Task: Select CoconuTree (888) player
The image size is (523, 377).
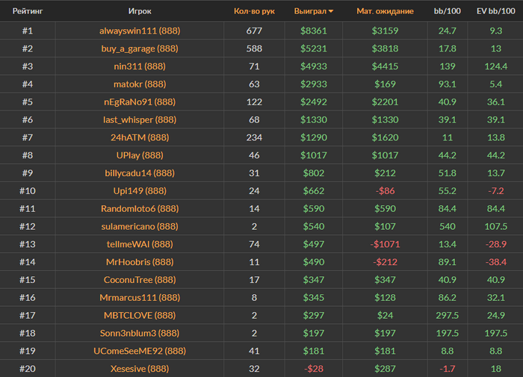Action: pyautogui.click(x=139, y=279)
